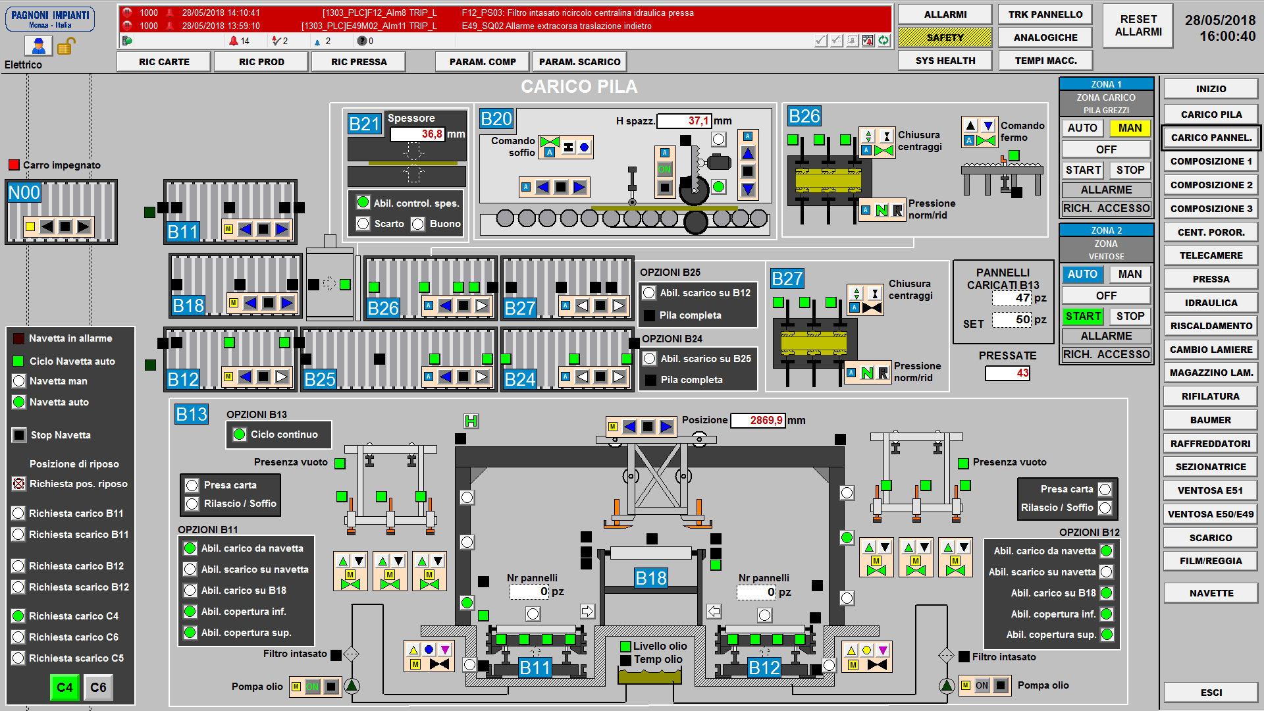Run B20 conveyor right with blue arrow
Viewport: 1264px width, 711px height.
click(x=579, y=187)
